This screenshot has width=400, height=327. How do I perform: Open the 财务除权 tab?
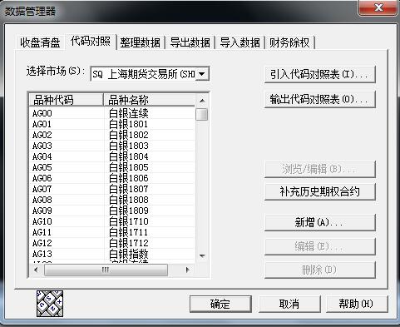[289, 42]
